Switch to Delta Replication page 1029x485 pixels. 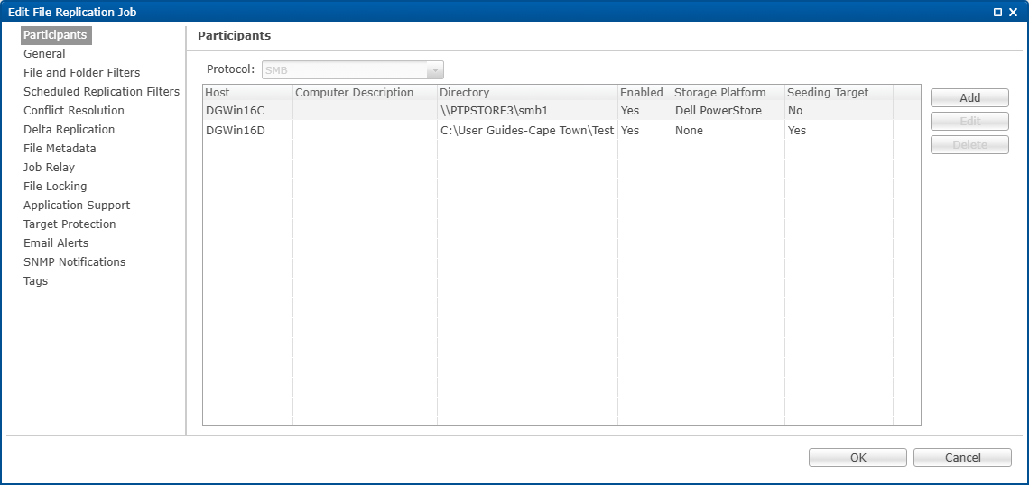[69, 130]
